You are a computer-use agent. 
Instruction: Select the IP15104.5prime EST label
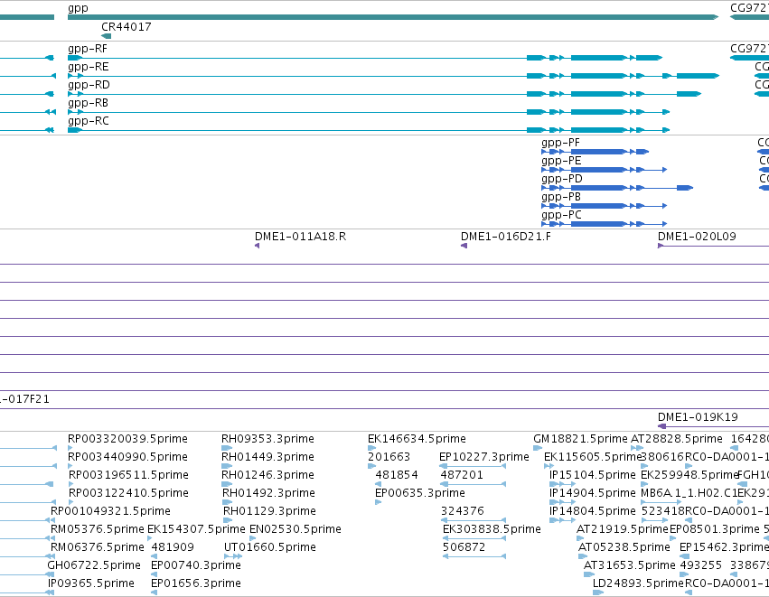pos(593,475)
